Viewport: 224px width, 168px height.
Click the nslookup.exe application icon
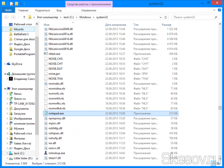pyautogui.click(x=45, y=153)
